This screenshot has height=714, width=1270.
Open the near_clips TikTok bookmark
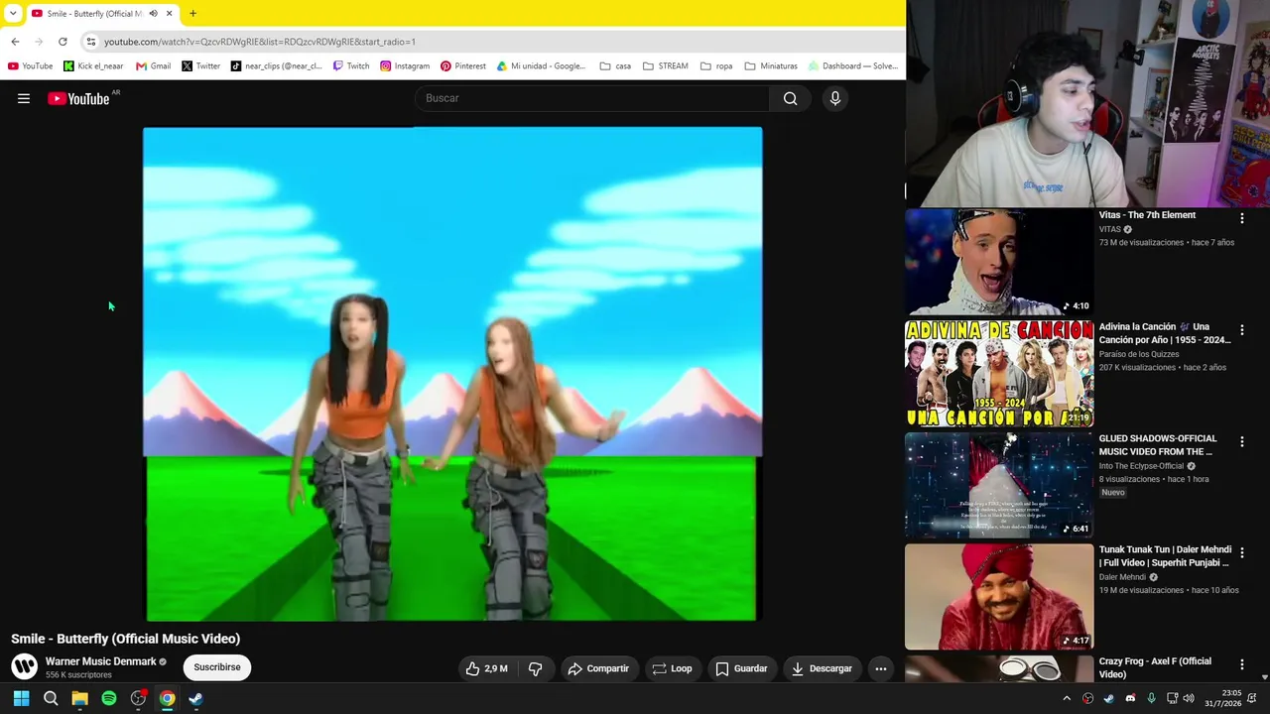(276, 66)
